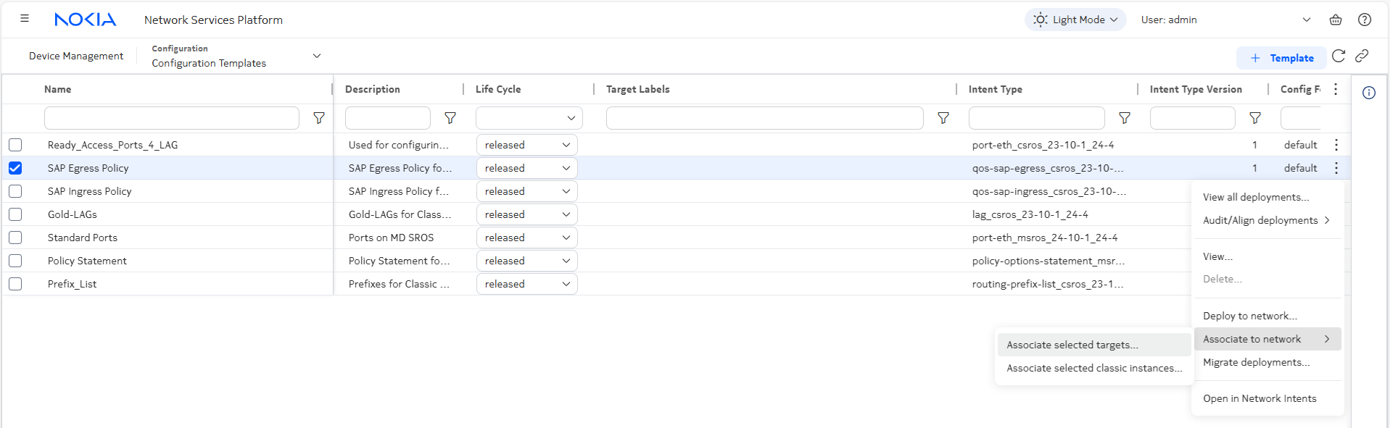This screenshot has height=428, width=1390.
Task: Click the copy link icon
Action: [x=1362, y=56]
